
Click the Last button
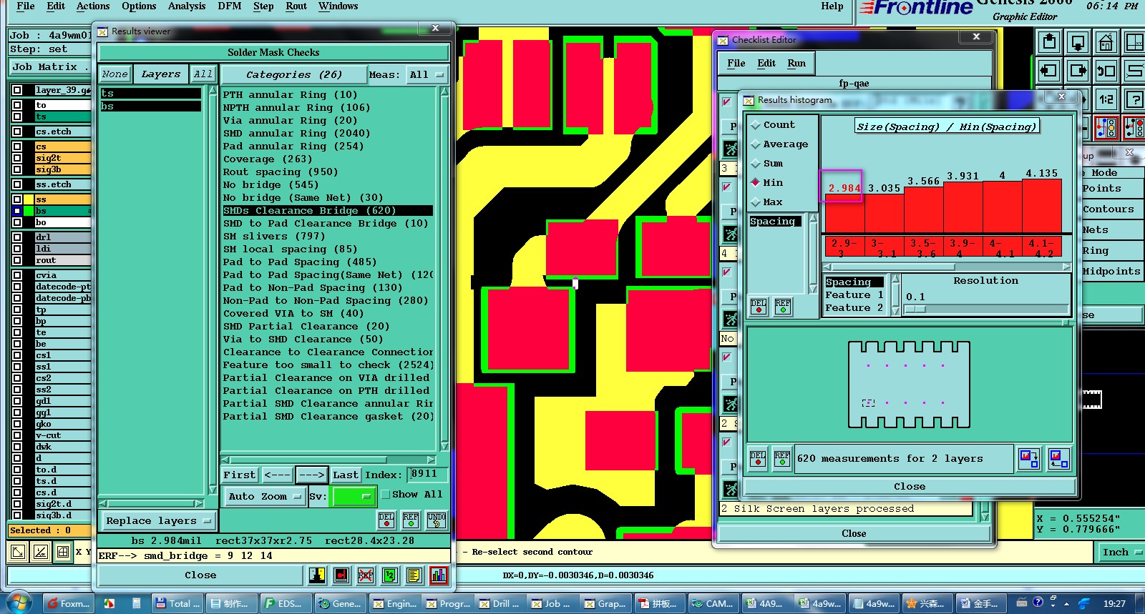click(346, 475)
